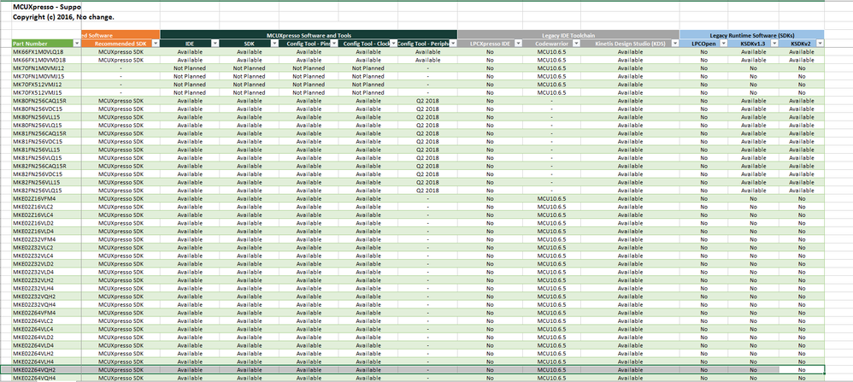Select part number cell MK70FX512VMJ12
Viewport: 853px width, 382px height.
click(x=46, y=85)
